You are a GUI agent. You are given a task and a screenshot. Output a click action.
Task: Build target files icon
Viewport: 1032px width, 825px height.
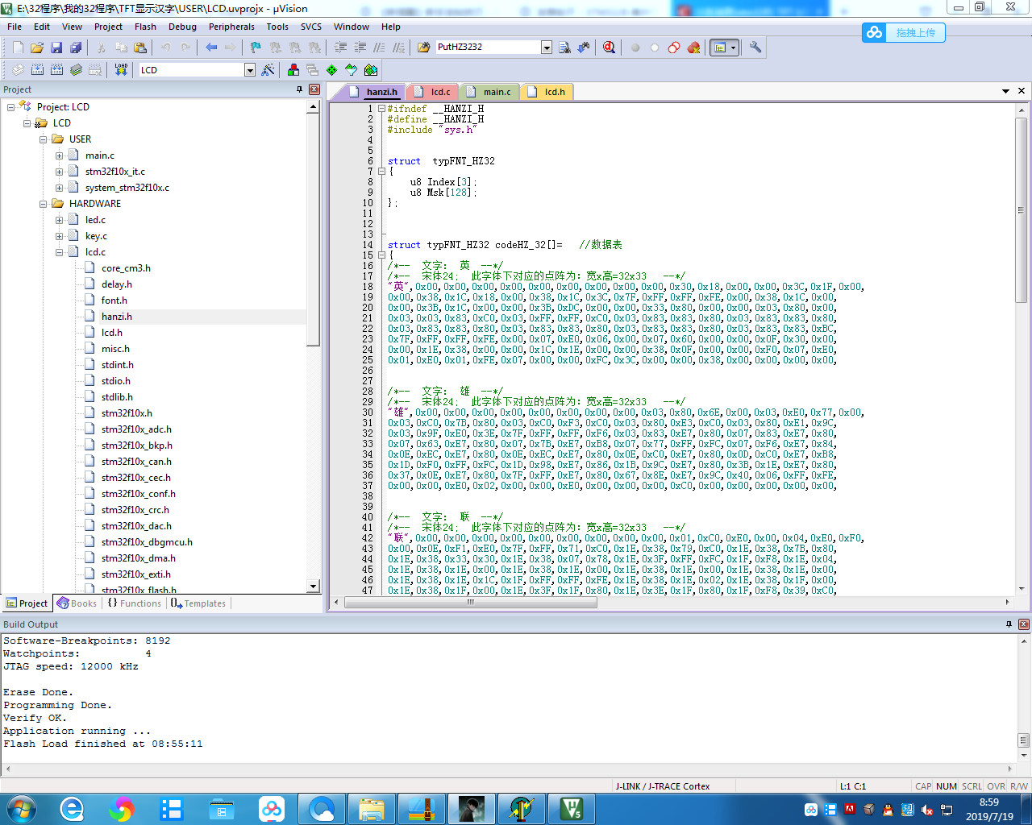click(x=37, y=70)
